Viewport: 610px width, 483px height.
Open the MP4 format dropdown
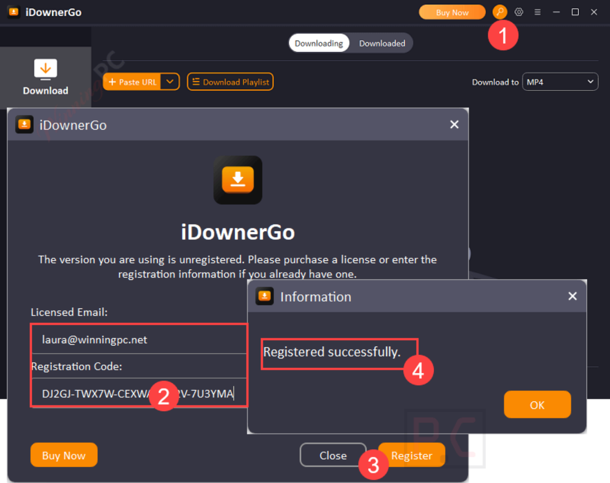[x=560, y=81]
